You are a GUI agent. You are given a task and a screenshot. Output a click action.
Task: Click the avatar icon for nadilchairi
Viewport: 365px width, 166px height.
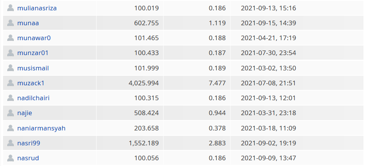(10, 98)
